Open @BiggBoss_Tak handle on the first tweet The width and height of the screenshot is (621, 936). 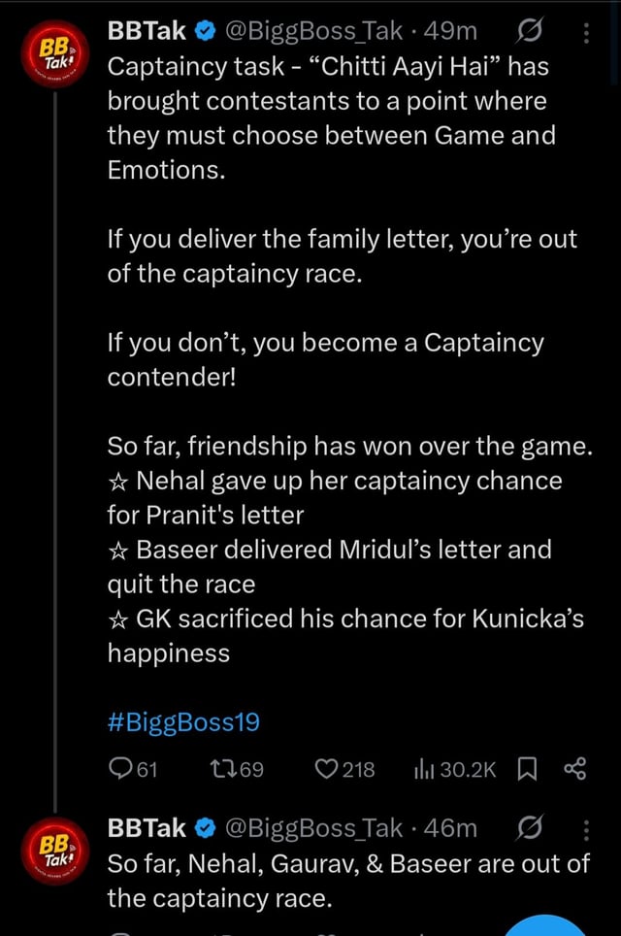312,33
